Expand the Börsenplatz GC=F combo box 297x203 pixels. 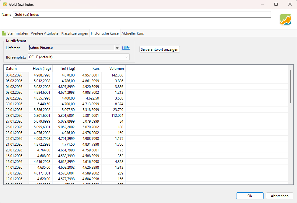pos(127,57)
